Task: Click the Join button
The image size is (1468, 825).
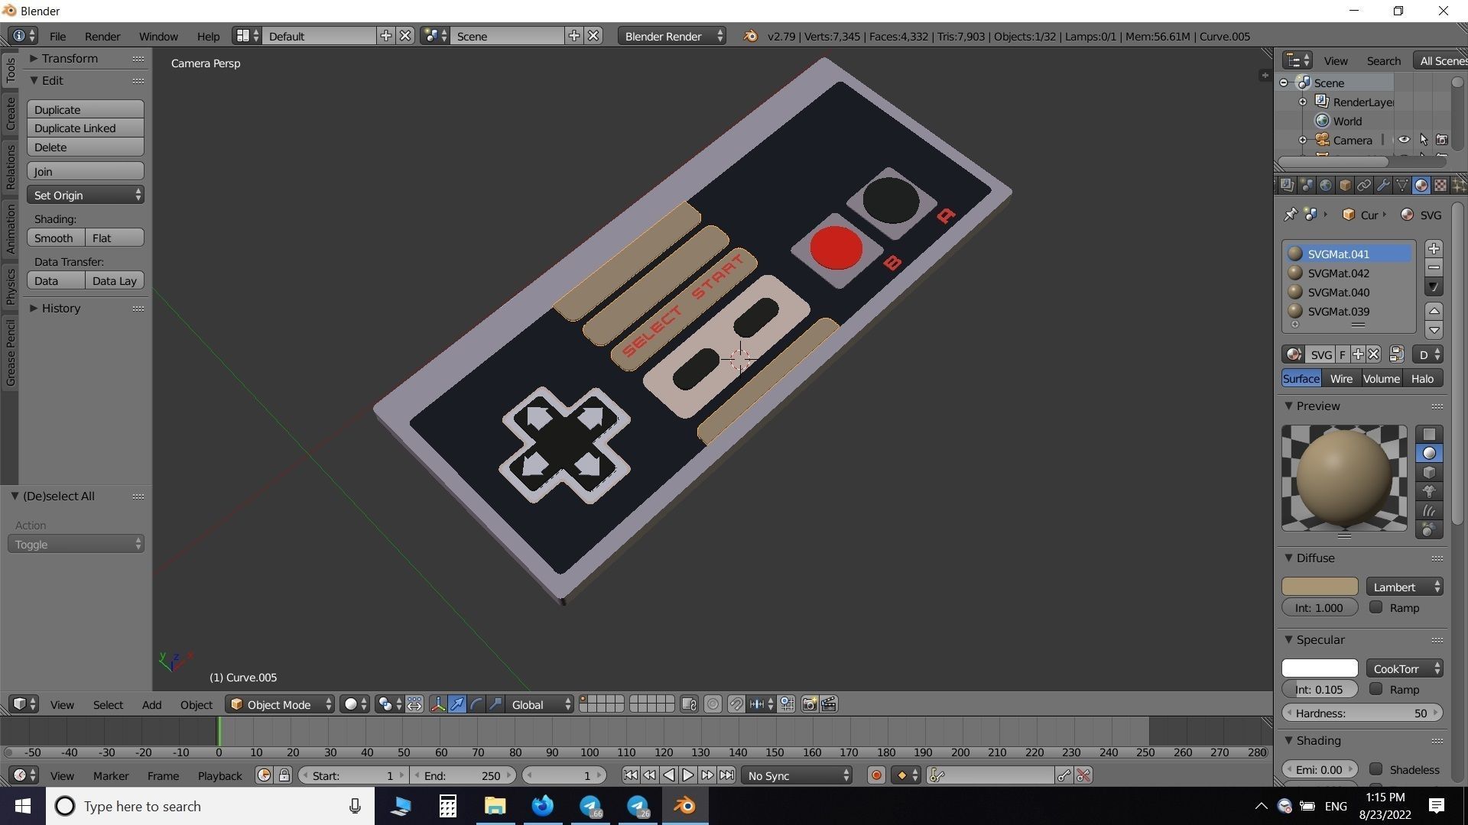Action: 86,171
